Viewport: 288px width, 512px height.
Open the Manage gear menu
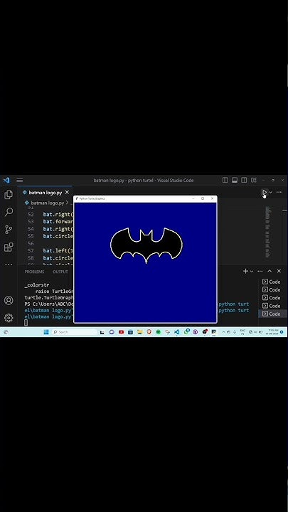pos(9,318)
